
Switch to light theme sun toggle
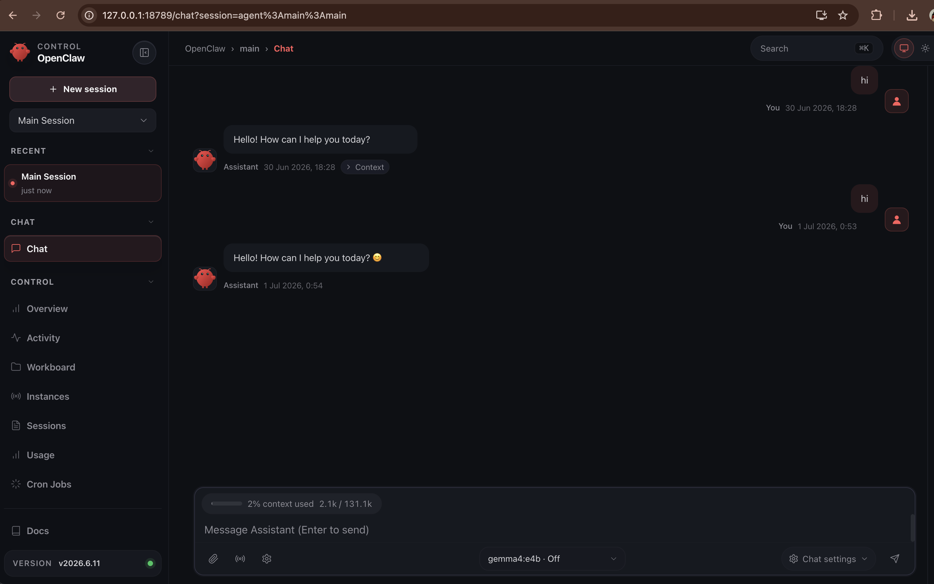coord(925,48)
